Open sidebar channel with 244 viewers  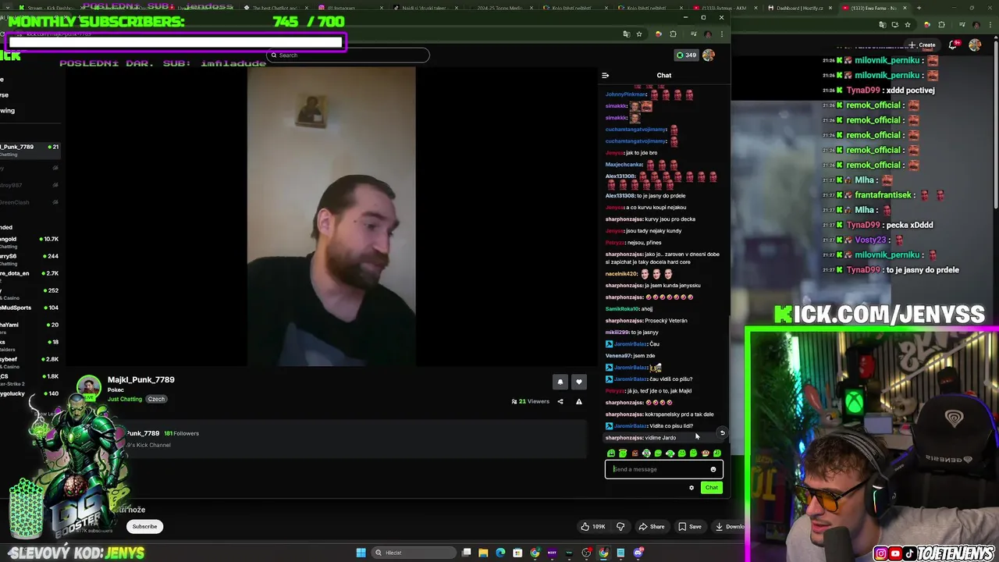pos(30,259)
